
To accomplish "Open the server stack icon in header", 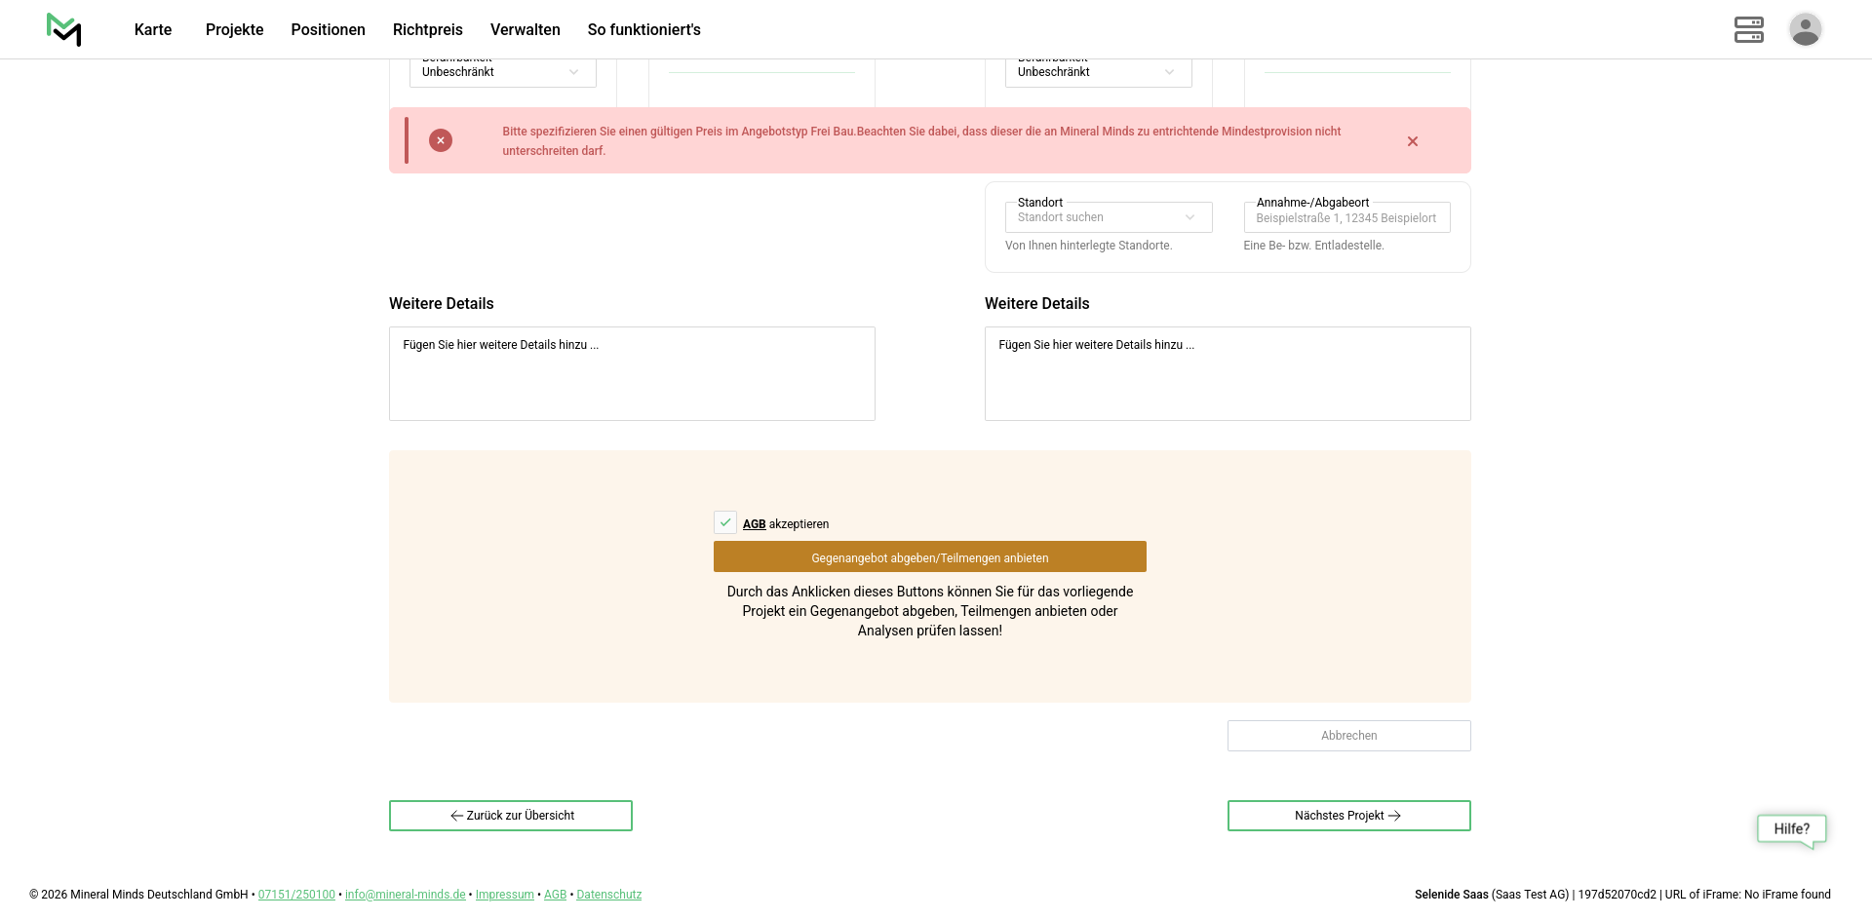I will (x=1748, y=29).
